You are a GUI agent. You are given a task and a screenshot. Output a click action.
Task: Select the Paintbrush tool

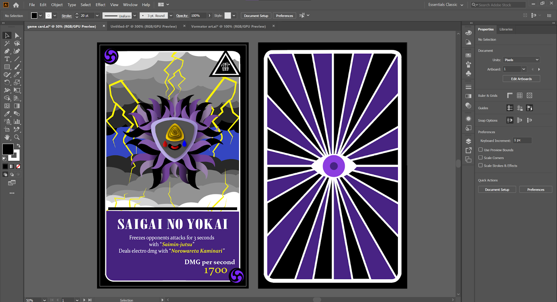pyautogui.click(x=17, y=67)
